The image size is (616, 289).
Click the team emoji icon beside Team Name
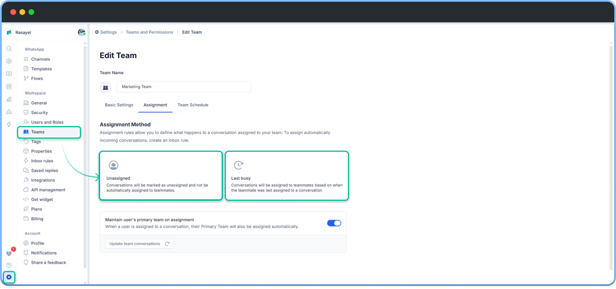click(x=106, y=87)
